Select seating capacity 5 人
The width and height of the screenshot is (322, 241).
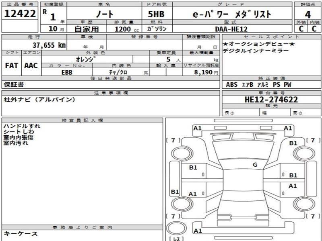(x=173, y=59)
